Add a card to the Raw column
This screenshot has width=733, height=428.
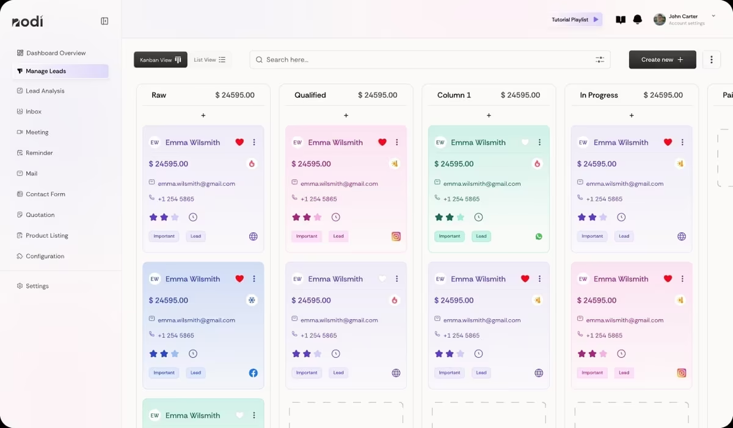tap(203, 116)
